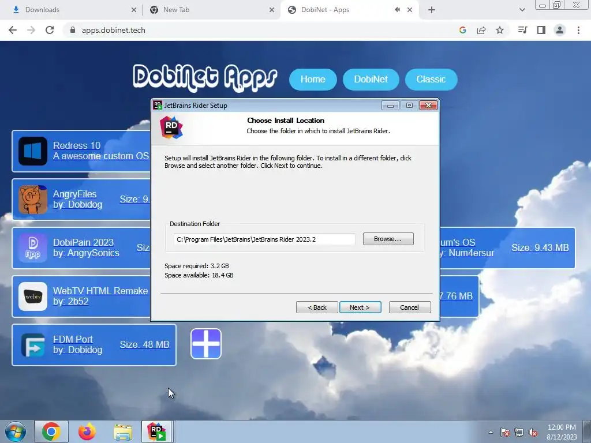The image size is (591, 443).
Task: Click the Size: 9.43 MB link
Action: click(540, 247)
